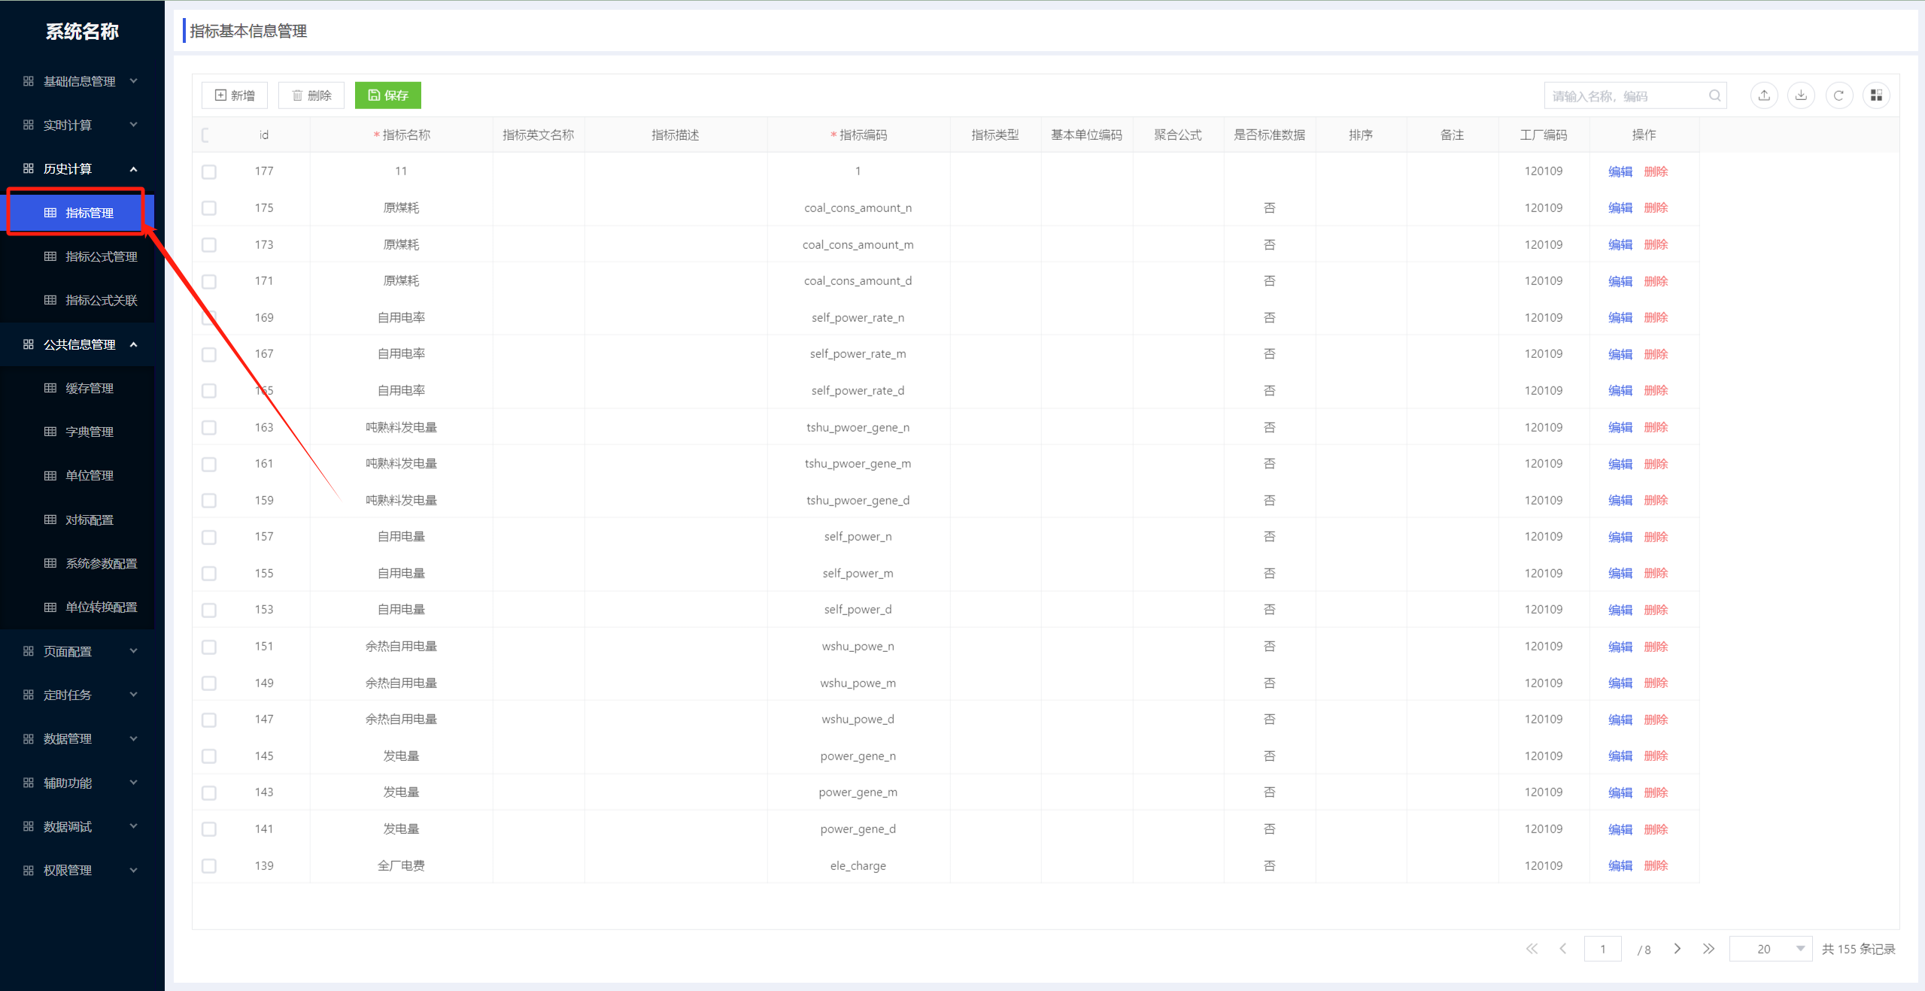Click the table icon beside 单位管理
This screenshot has height=991, width=1925.
coord(50,476)
